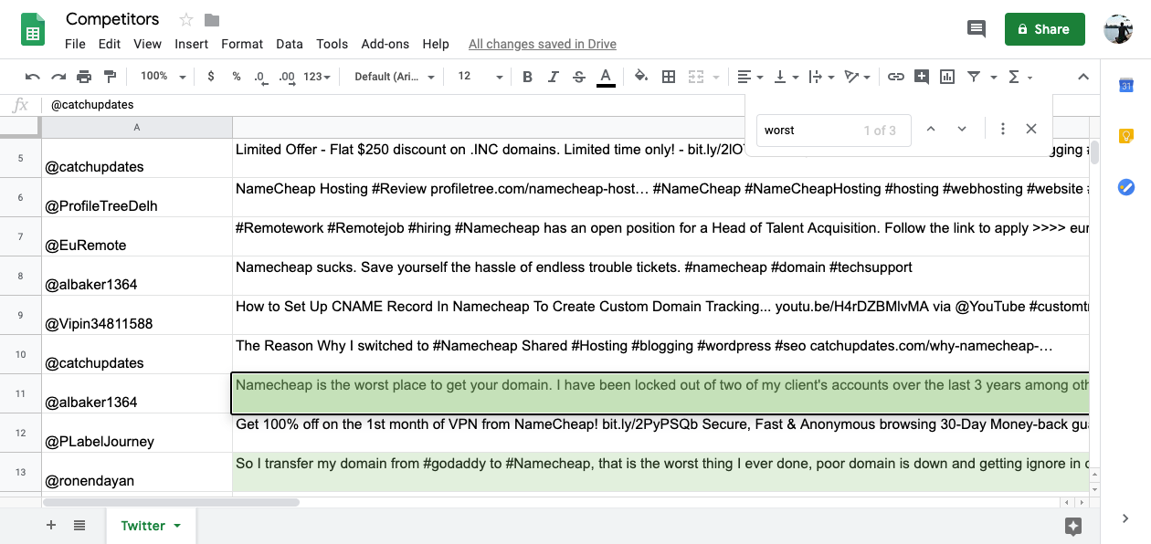Open Google Tasks side panel icon
1151x544 pixels.
click(1126, 187)
